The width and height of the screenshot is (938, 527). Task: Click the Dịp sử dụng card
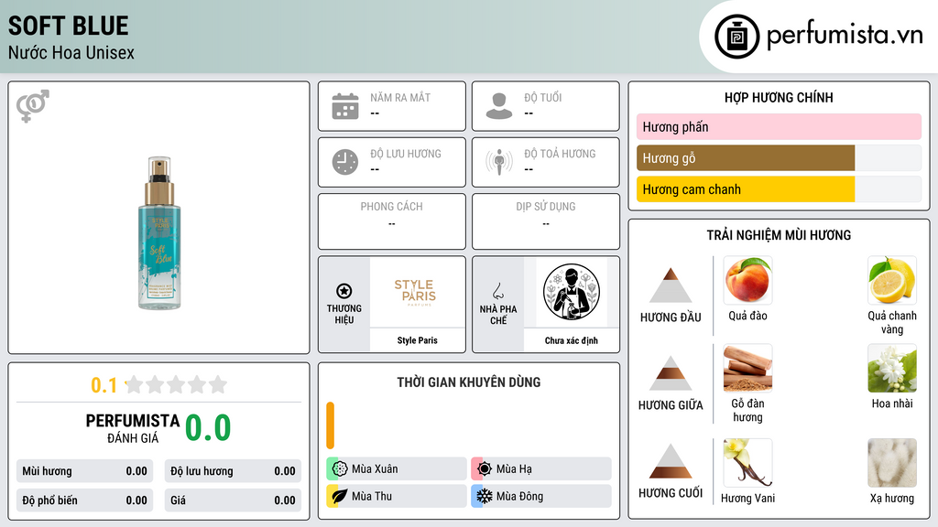(x=546, y=221)
